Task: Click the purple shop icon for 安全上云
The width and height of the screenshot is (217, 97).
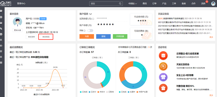Action: pos(163,77)
